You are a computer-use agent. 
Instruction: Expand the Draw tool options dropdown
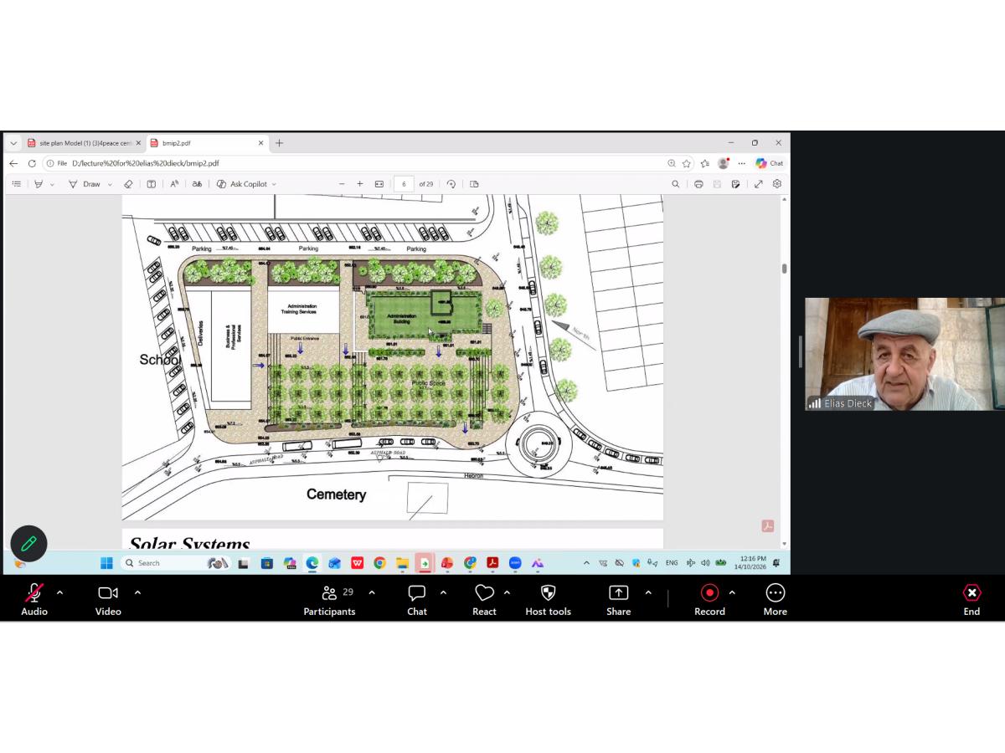[110, 184]
